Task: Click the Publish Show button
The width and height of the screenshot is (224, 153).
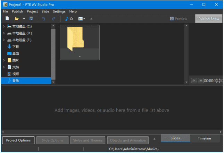Action: (209, 19)
